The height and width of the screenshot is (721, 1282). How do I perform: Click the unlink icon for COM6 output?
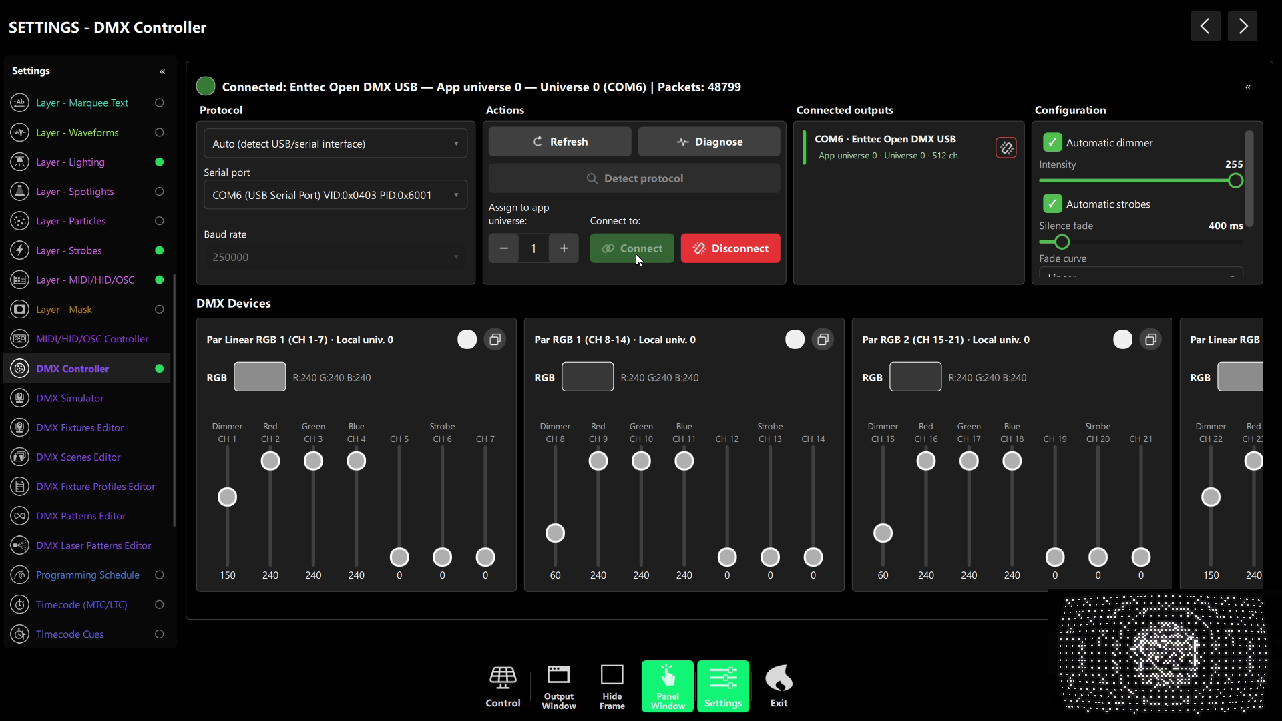coord(1006,148)
